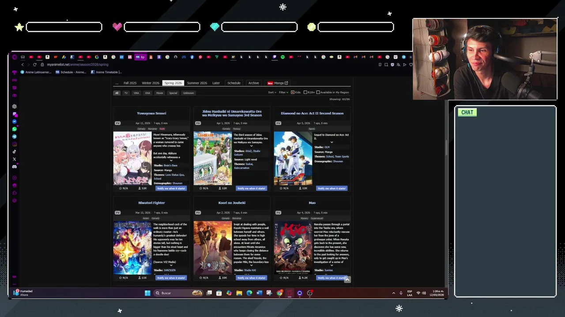Open Microsoft Store from the taskbar
The height and width of the screenshot is (317, 565).
point(219,293)
